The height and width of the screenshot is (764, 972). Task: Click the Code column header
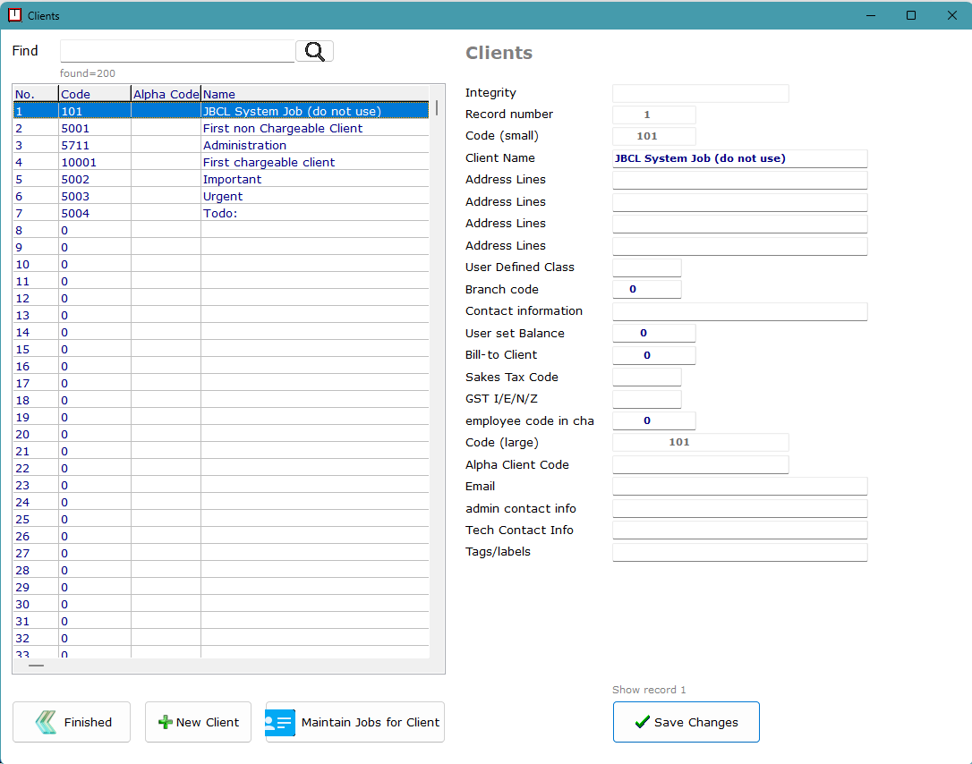pyautogui.click(x=94, y=94)
